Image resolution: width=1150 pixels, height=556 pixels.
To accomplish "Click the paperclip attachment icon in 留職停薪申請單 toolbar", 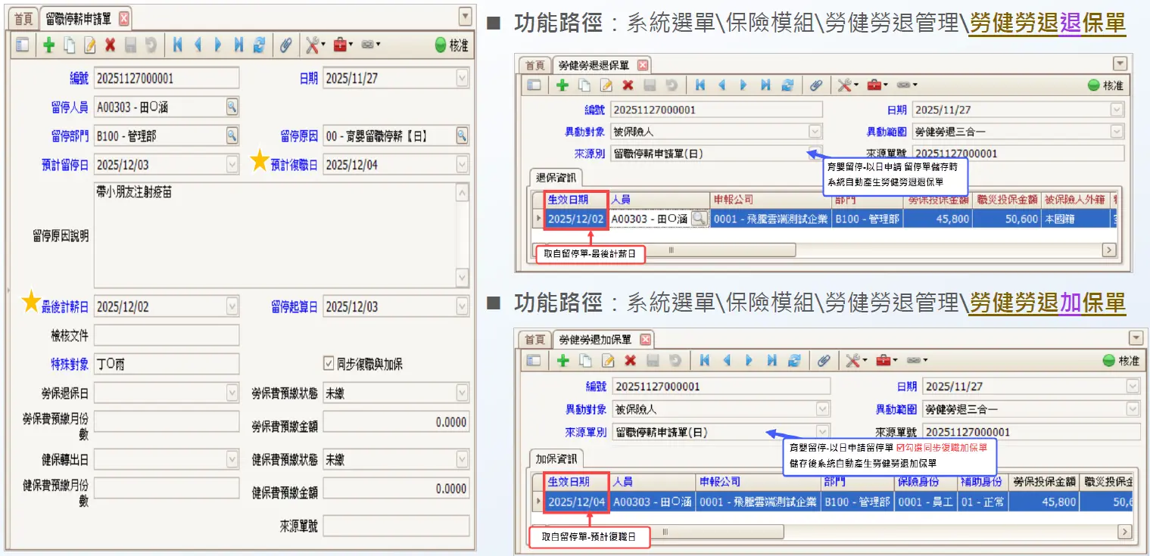I will click(x=285, y=45).
